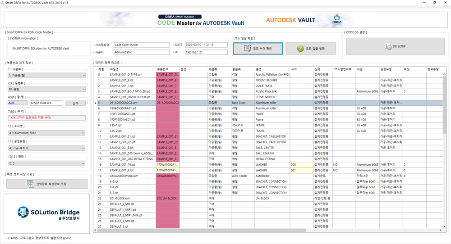Click the DATE field 2022-03-30 11:31:15
This screenshot has height=244, width=451.
(x=206, y=45)
